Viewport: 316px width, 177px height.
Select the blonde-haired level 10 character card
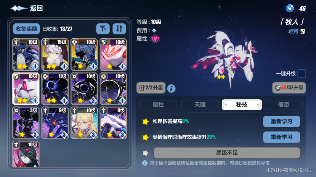tap(84, 123)
